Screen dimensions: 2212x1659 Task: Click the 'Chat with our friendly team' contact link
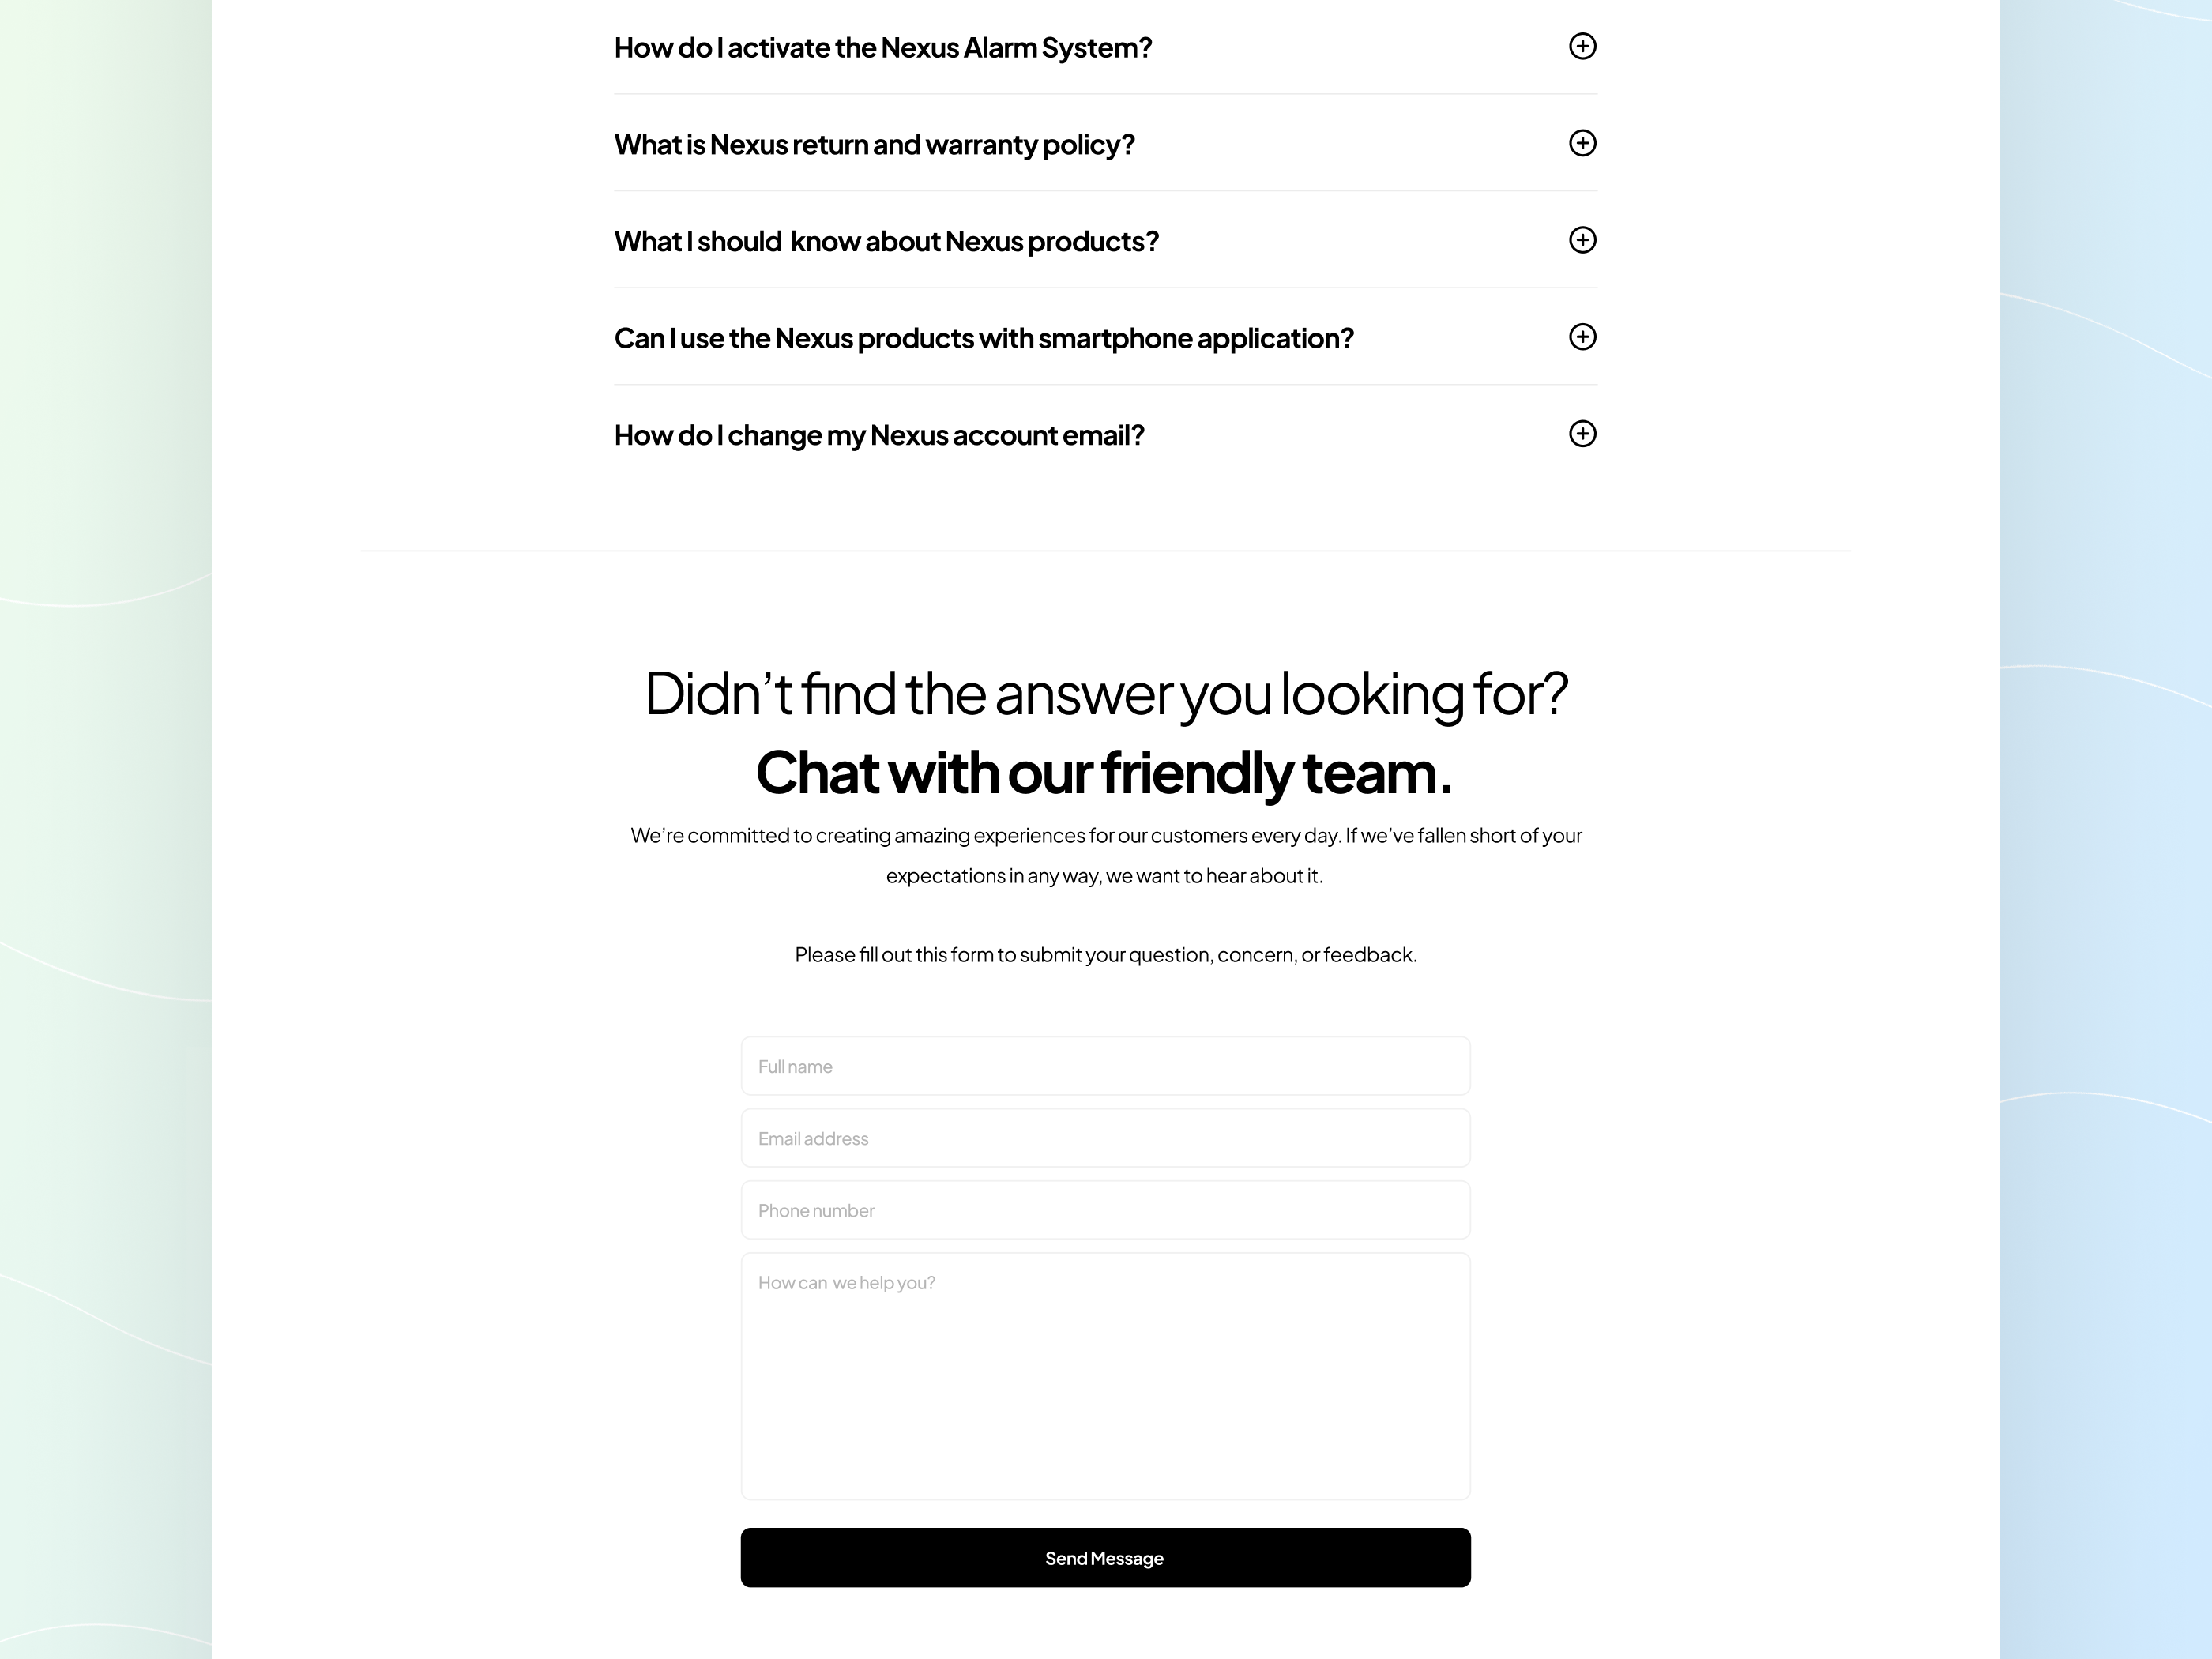(1106, 772)
